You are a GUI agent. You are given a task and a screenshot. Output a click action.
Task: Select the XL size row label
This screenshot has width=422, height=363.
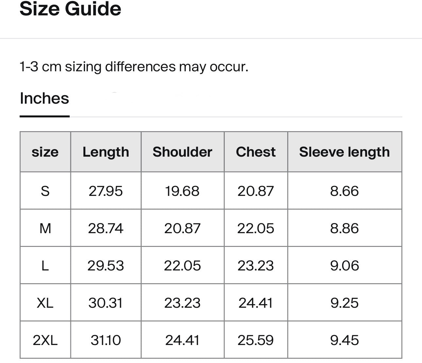tap(45, 303)
